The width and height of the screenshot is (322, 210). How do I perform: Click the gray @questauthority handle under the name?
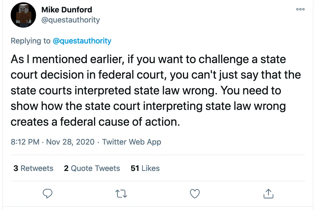coord(71,20)
